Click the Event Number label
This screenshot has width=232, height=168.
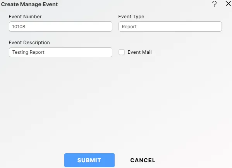click(x=25, y=17)
